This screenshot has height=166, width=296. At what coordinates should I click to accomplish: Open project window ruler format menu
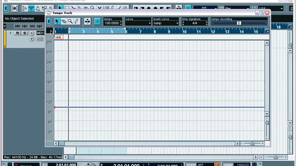(x=290, y=26)
